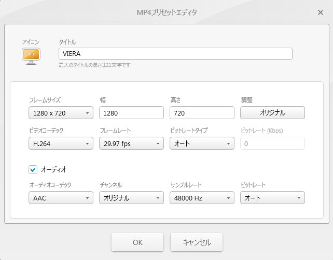Click the オリジナル adjustment button
This screenshot has width=333, height=260.
point(272,112)
